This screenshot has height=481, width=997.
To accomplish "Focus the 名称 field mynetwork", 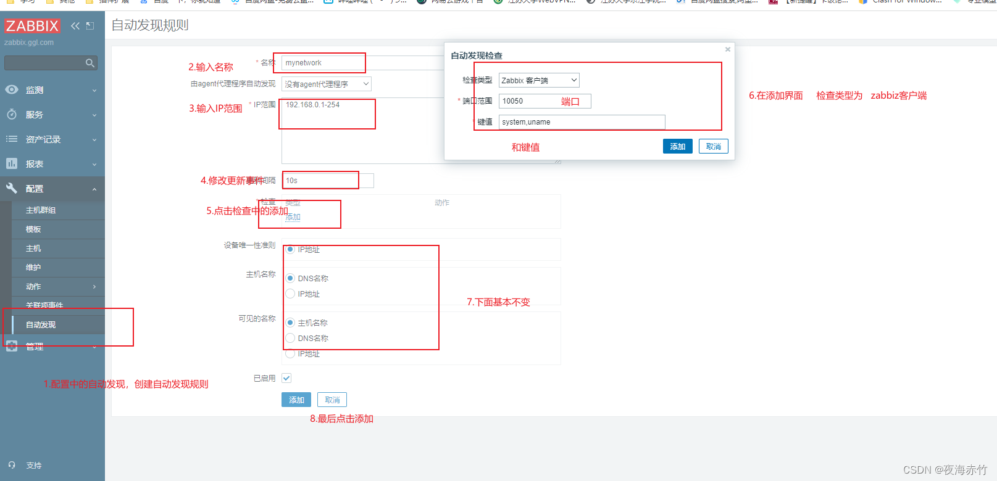I will 363,63.
